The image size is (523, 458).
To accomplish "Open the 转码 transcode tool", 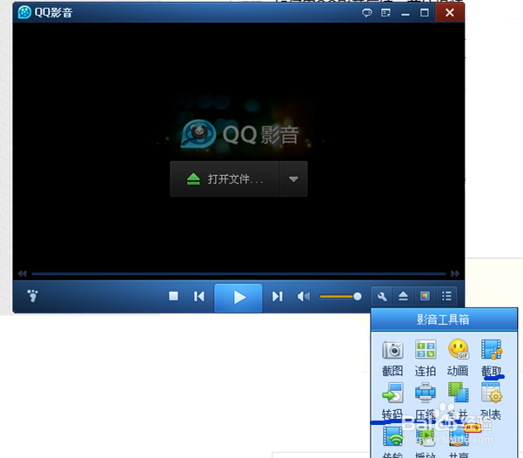I will pos(392,401).
